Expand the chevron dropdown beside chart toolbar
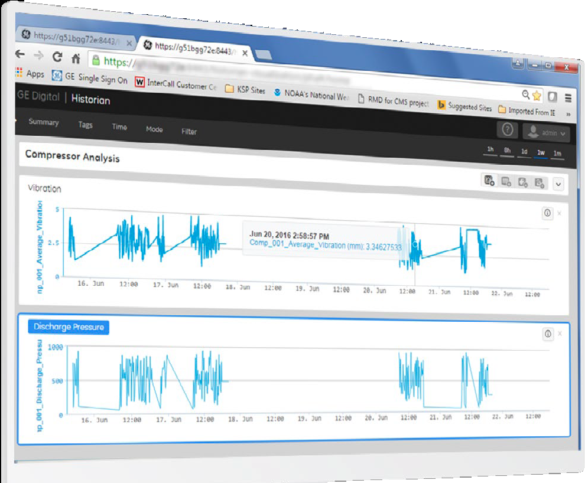 558,184
